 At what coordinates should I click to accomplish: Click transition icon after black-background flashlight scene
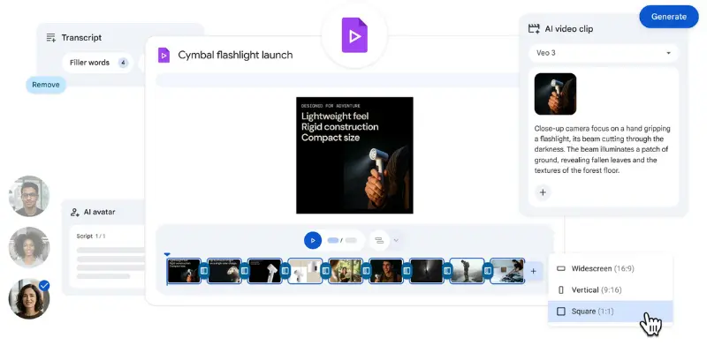[x=285, y=271]
